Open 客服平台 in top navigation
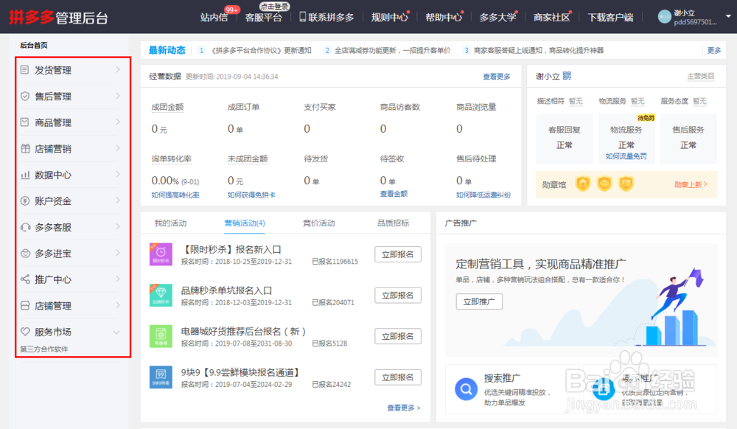Viewport: 737px width, 429px height. 264,18
